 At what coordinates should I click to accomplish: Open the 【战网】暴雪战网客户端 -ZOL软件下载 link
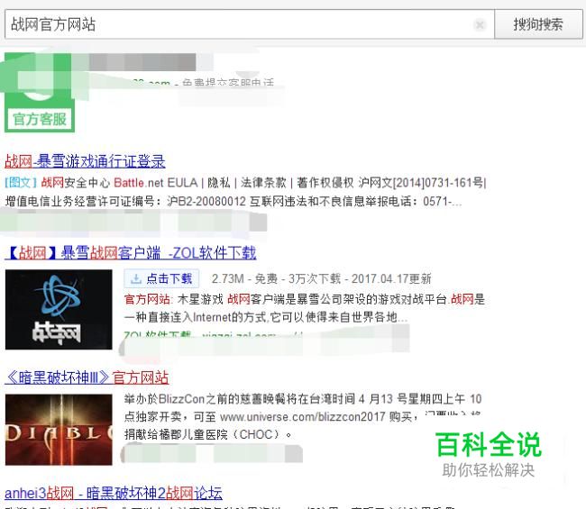(x=131, y=253)
